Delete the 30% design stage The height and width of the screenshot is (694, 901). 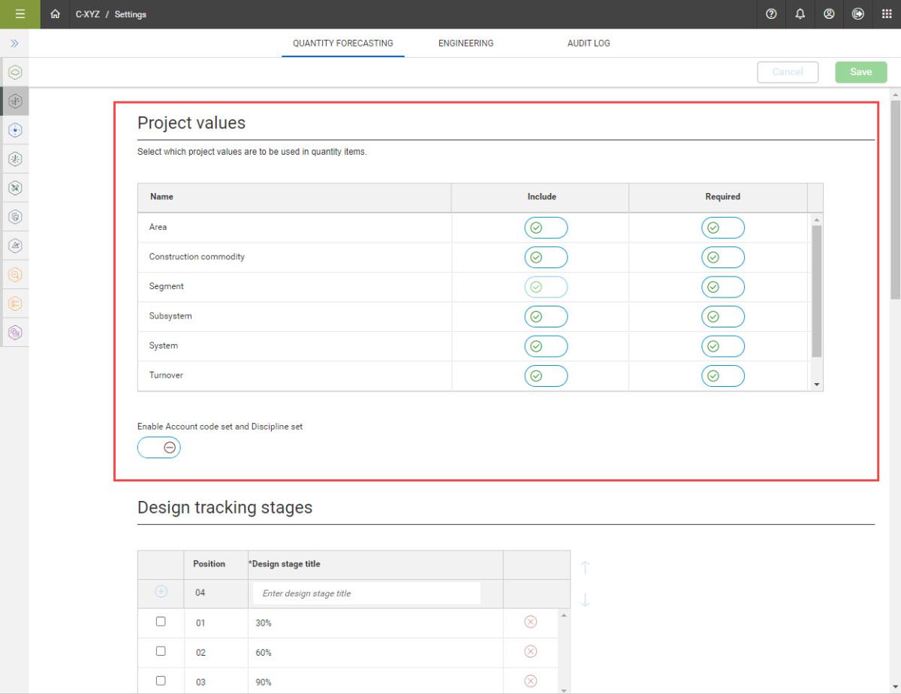click(530, 622)
